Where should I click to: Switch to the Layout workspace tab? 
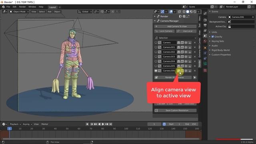coord(52,7)
